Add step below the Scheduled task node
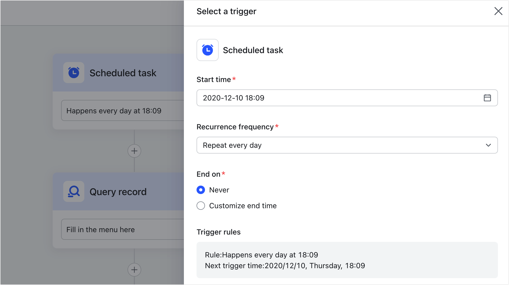Viewport: 509px width, 285px height. tap(134, 151)
